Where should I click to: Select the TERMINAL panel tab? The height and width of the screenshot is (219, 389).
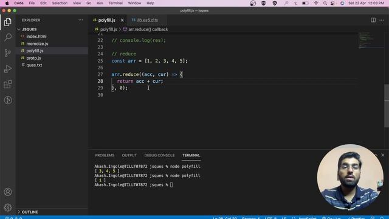coord(191,155)
